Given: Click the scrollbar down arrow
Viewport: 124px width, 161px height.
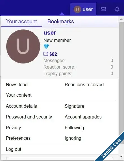Looking at the screenshot, I should [121, 156].
